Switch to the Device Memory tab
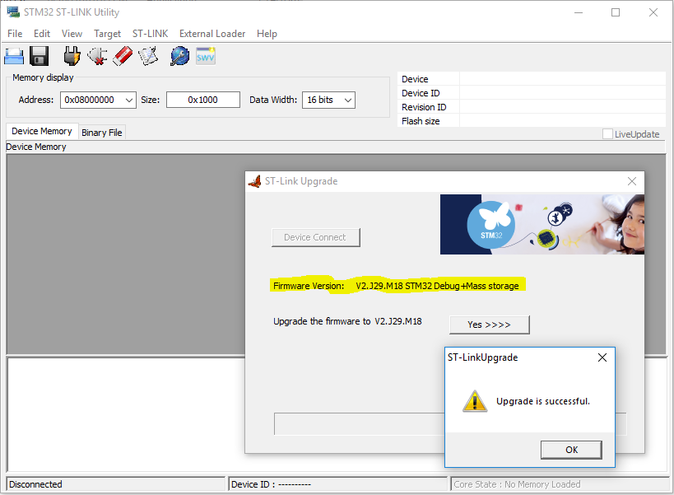 point(42,131)
